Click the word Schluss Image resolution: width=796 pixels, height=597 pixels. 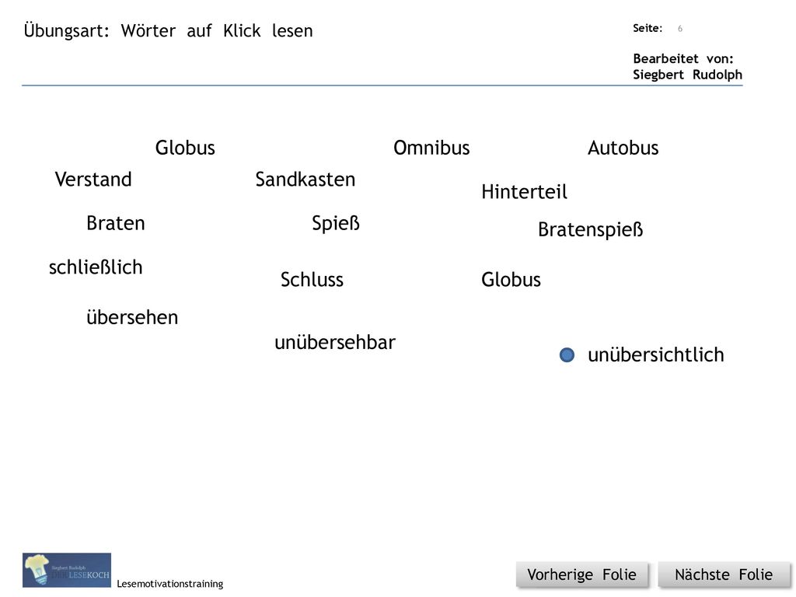point(312,280)
